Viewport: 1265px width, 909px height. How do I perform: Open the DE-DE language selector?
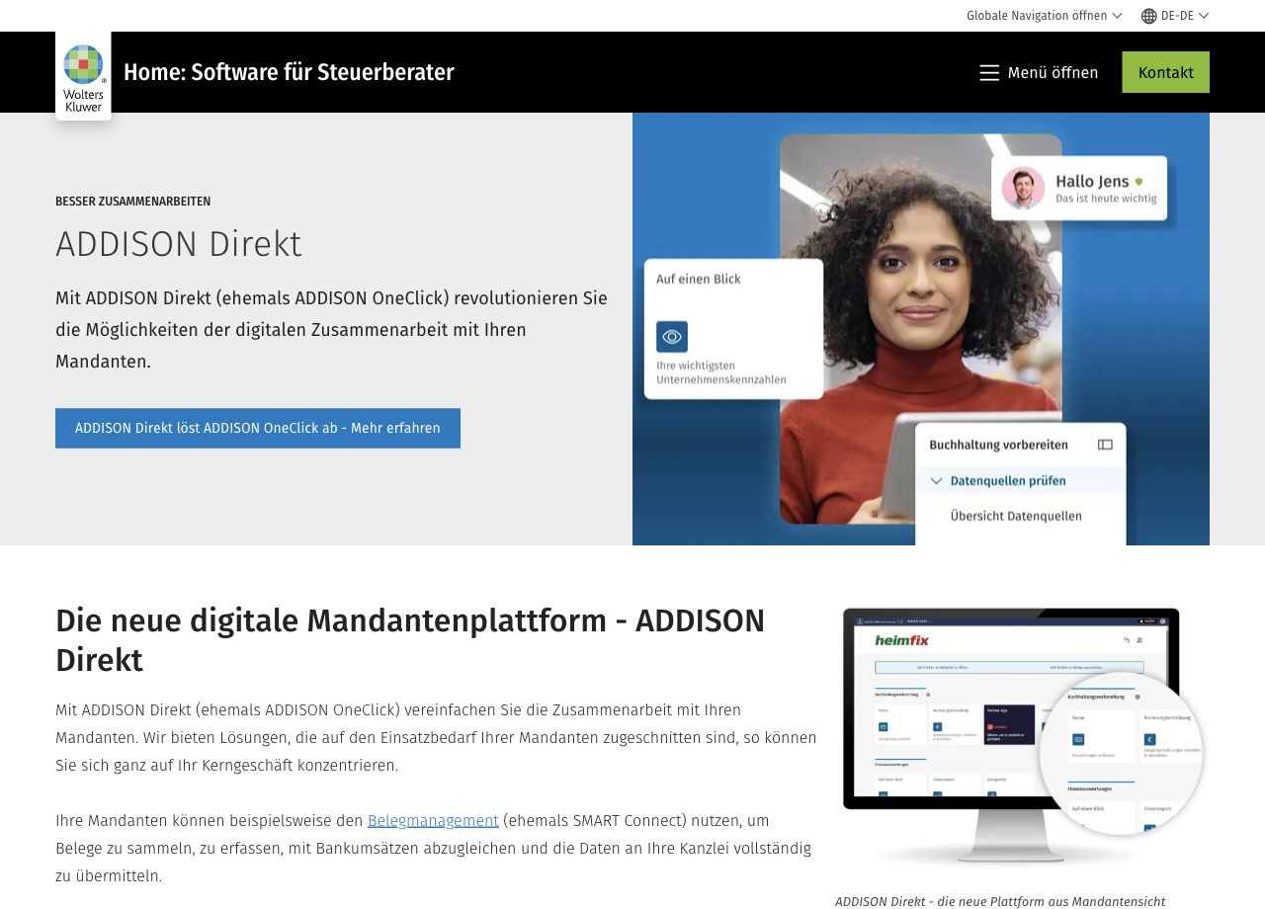1175,16
